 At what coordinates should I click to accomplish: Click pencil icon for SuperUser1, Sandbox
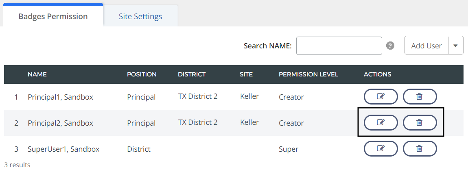point(381,148)
